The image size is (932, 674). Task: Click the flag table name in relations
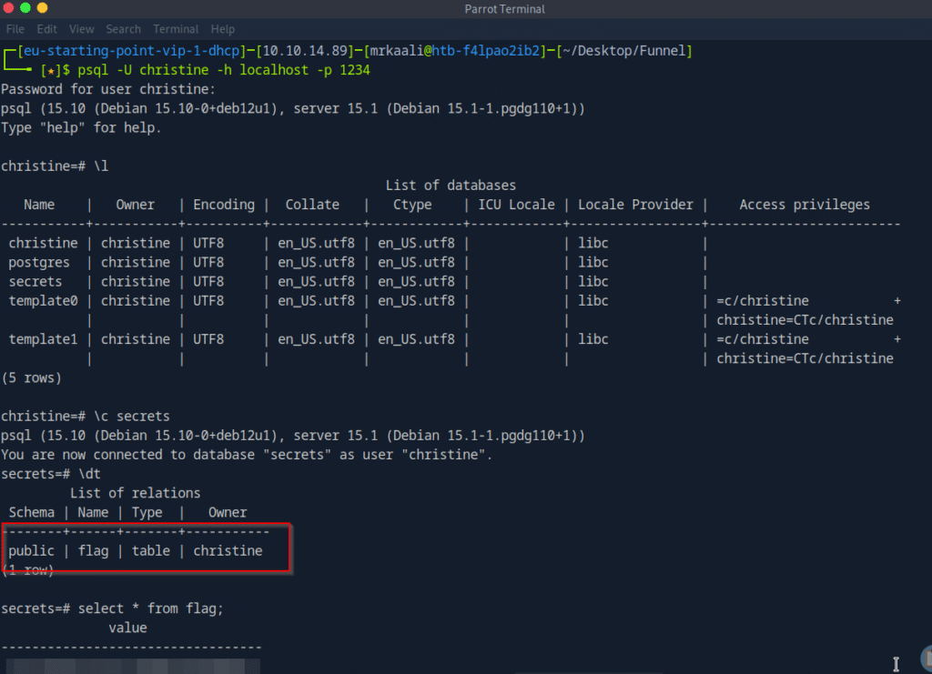(x=93, y=551)
